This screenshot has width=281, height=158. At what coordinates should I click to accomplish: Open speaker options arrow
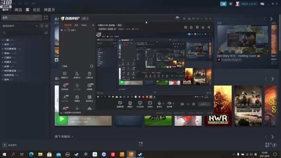174,104
